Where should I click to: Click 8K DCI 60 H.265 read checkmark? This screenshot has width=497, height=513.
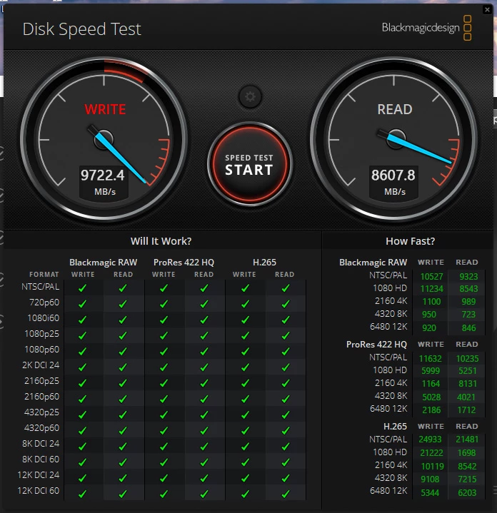click(x=286, y=461)
